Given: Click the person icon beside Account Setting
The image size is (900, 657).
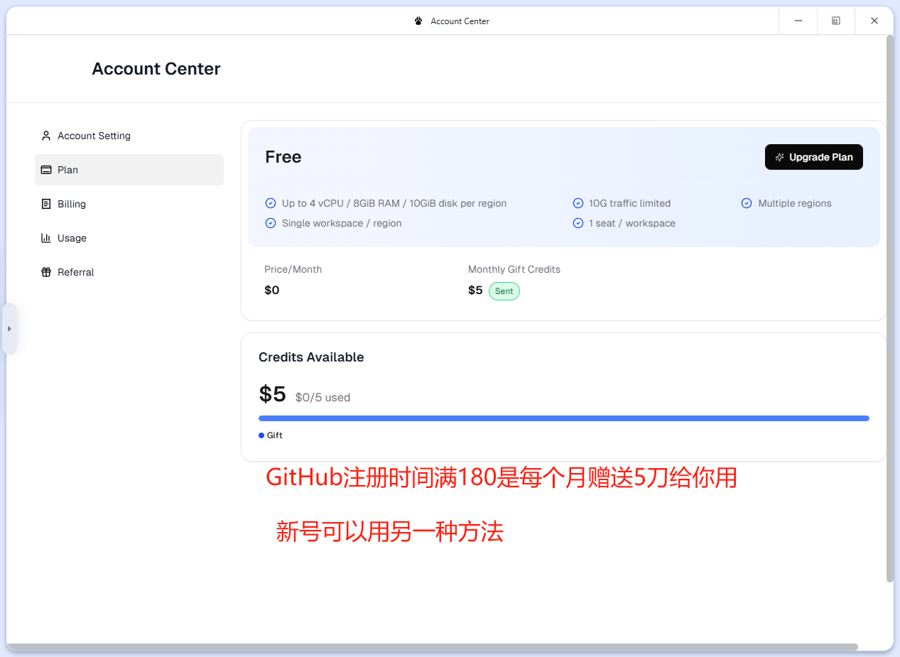Looking at the screenshot, I should [x=46, y=136].
